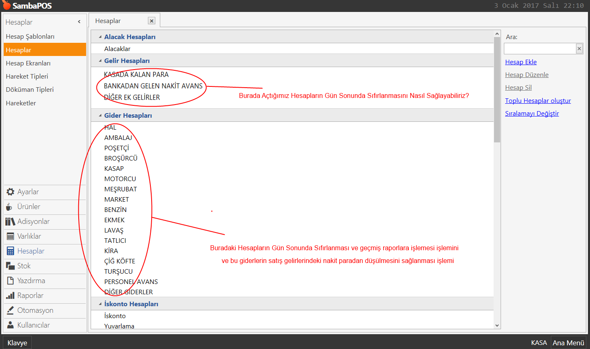Image resolution: width=590 pixels, height=349 pixels.
Task: Click the Ara search input field
Action: pyautogui.click(x=539, y=49)
